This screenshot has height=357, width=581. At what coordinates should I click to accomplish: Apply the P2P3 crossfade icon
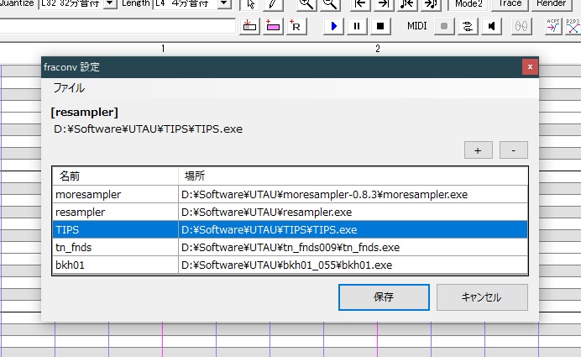pyautogui.click(x=573, y=26)
